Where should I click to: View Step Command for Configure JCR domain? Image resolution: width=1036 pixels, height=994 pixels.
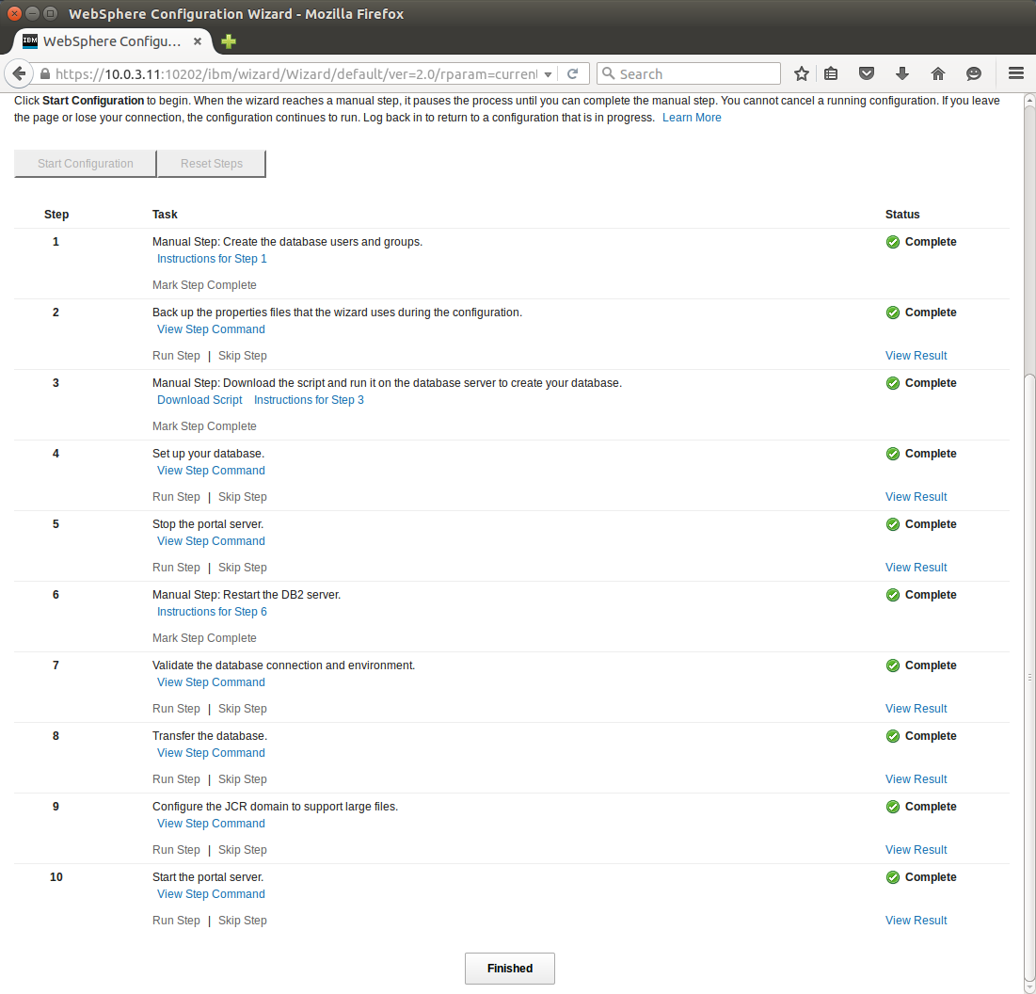click(211, 825)
